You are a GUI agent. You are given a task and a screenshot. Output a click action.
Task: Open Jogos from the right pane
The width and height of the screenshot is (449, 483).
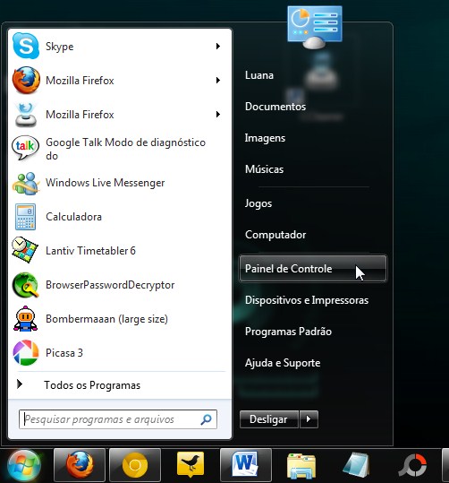pos(258,203)
